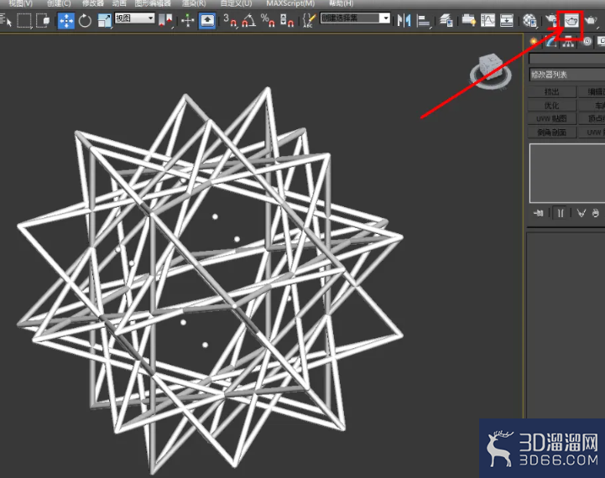Activate the Select and Rotate tool
The height and width of the screenshot is (478, 605).
pos(85,20)
